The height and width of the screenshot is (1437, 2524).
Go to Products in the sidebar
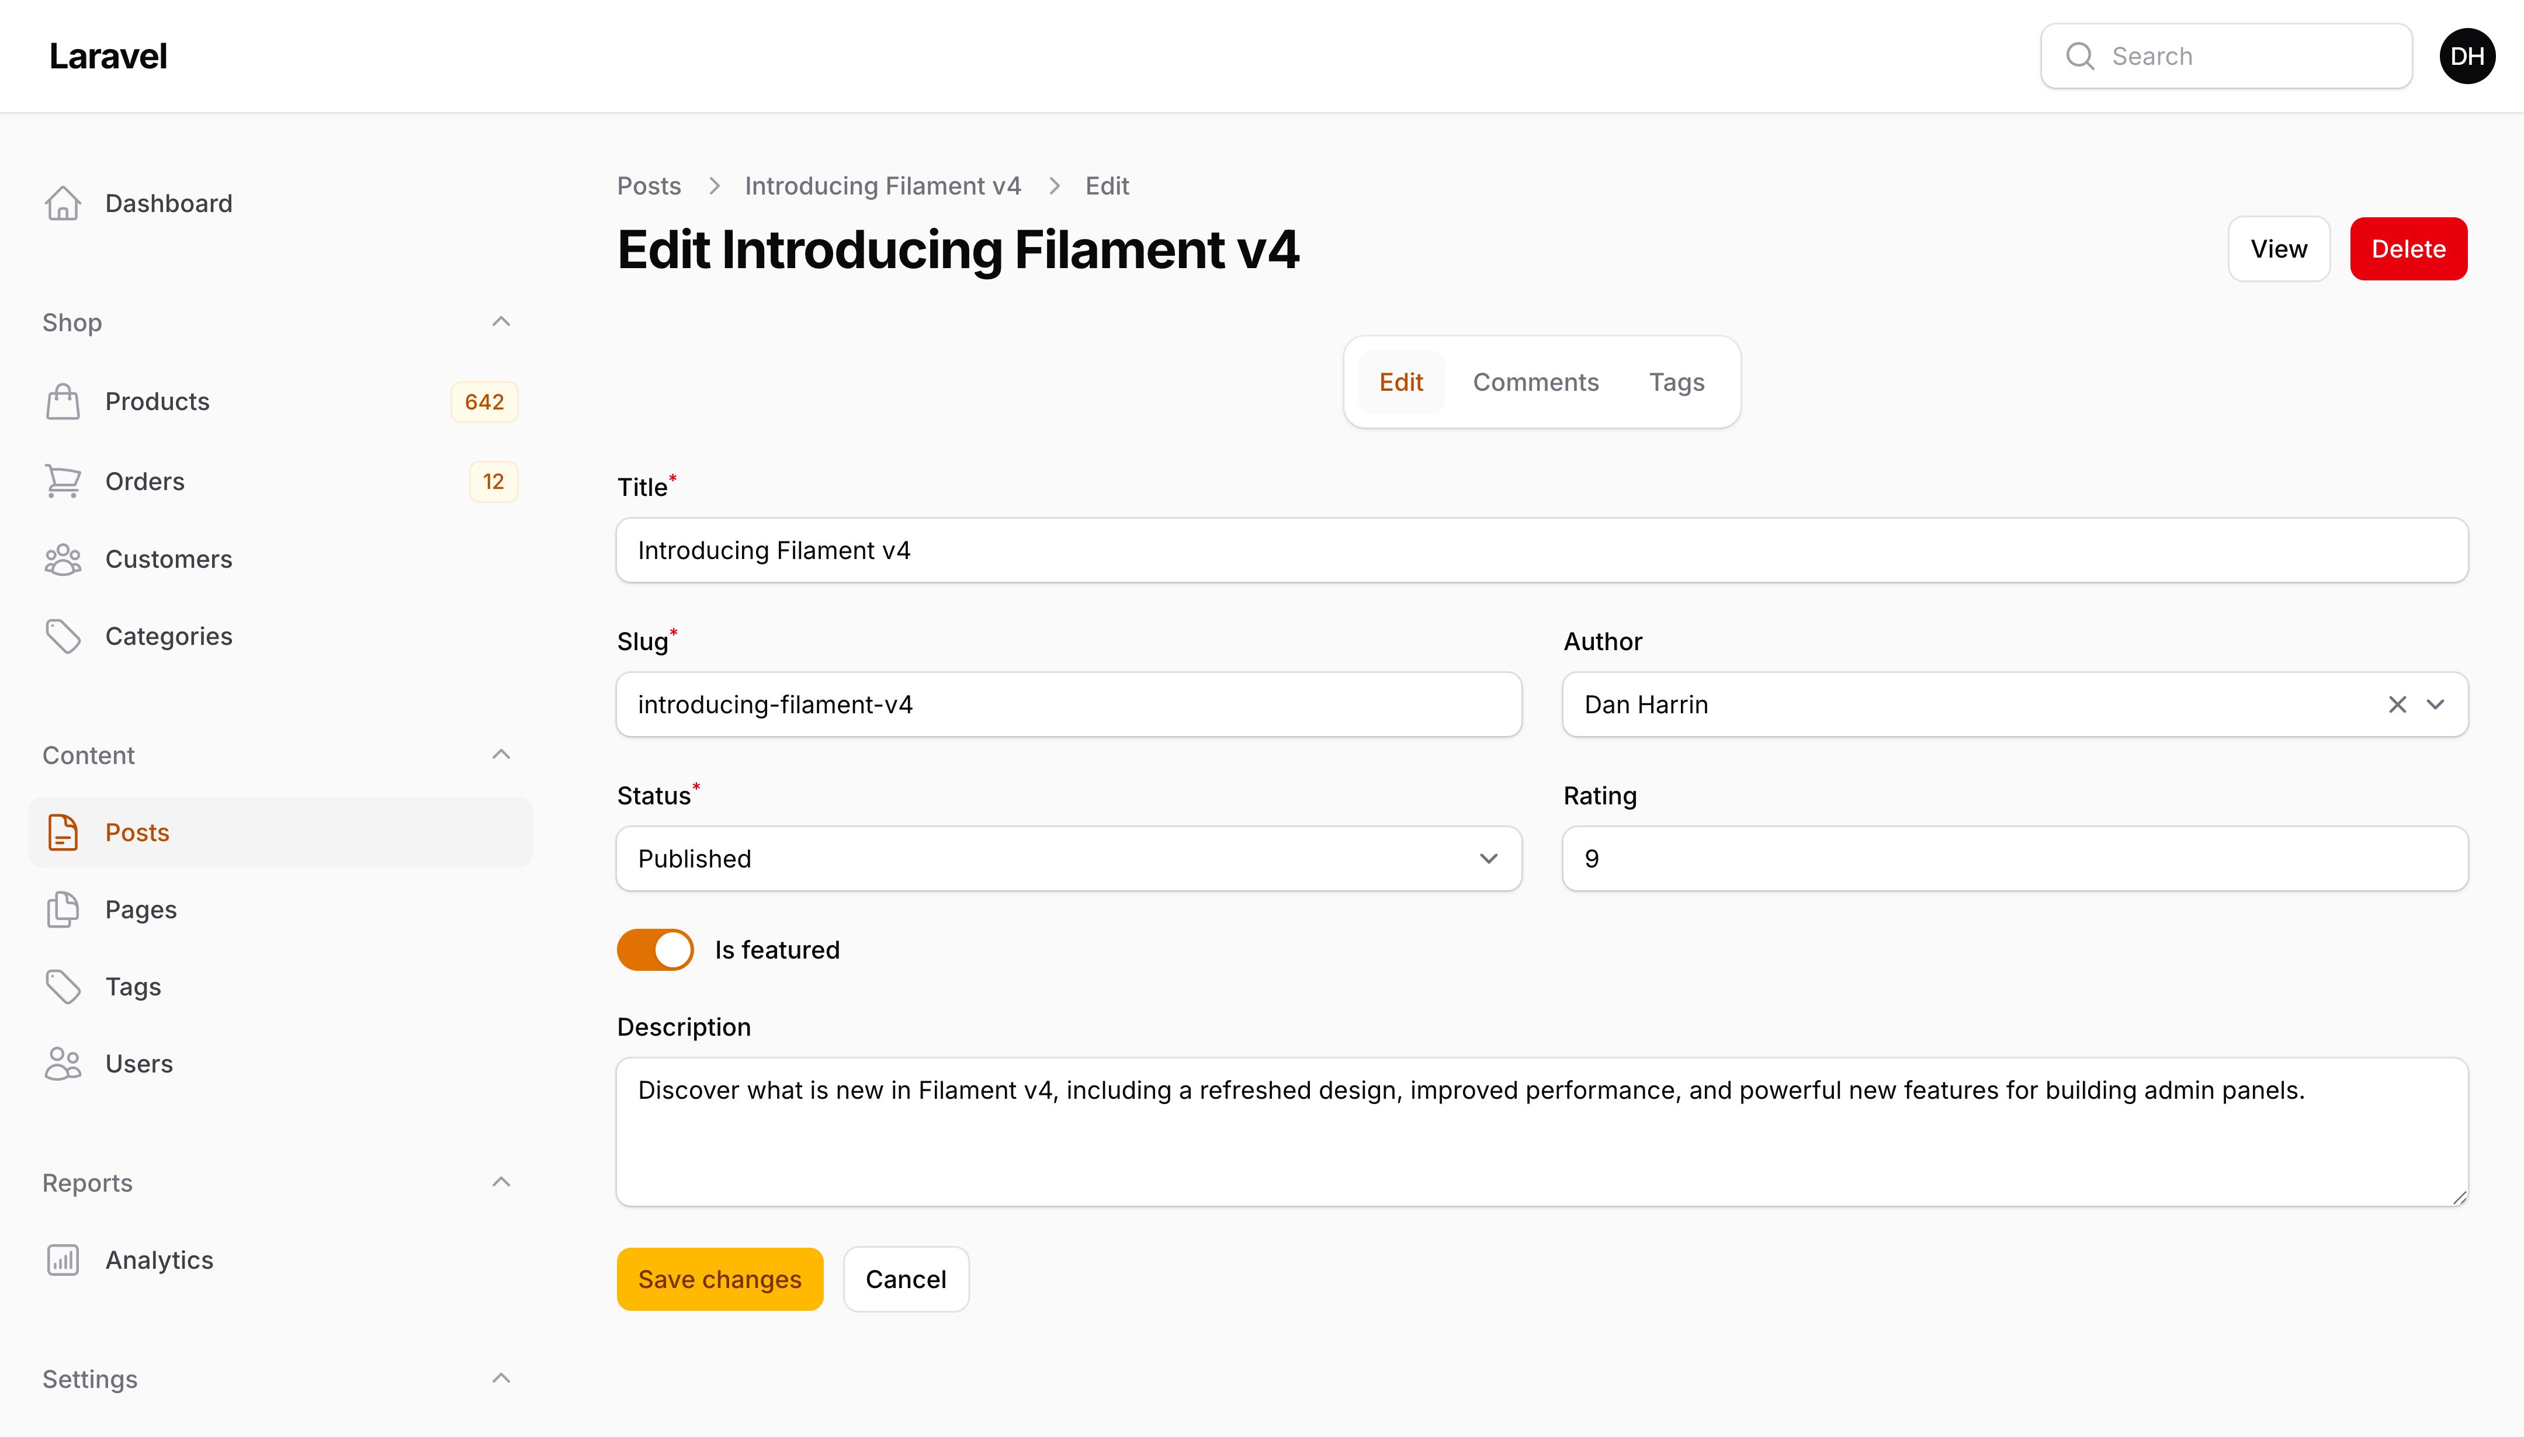[x=280, y=402]
